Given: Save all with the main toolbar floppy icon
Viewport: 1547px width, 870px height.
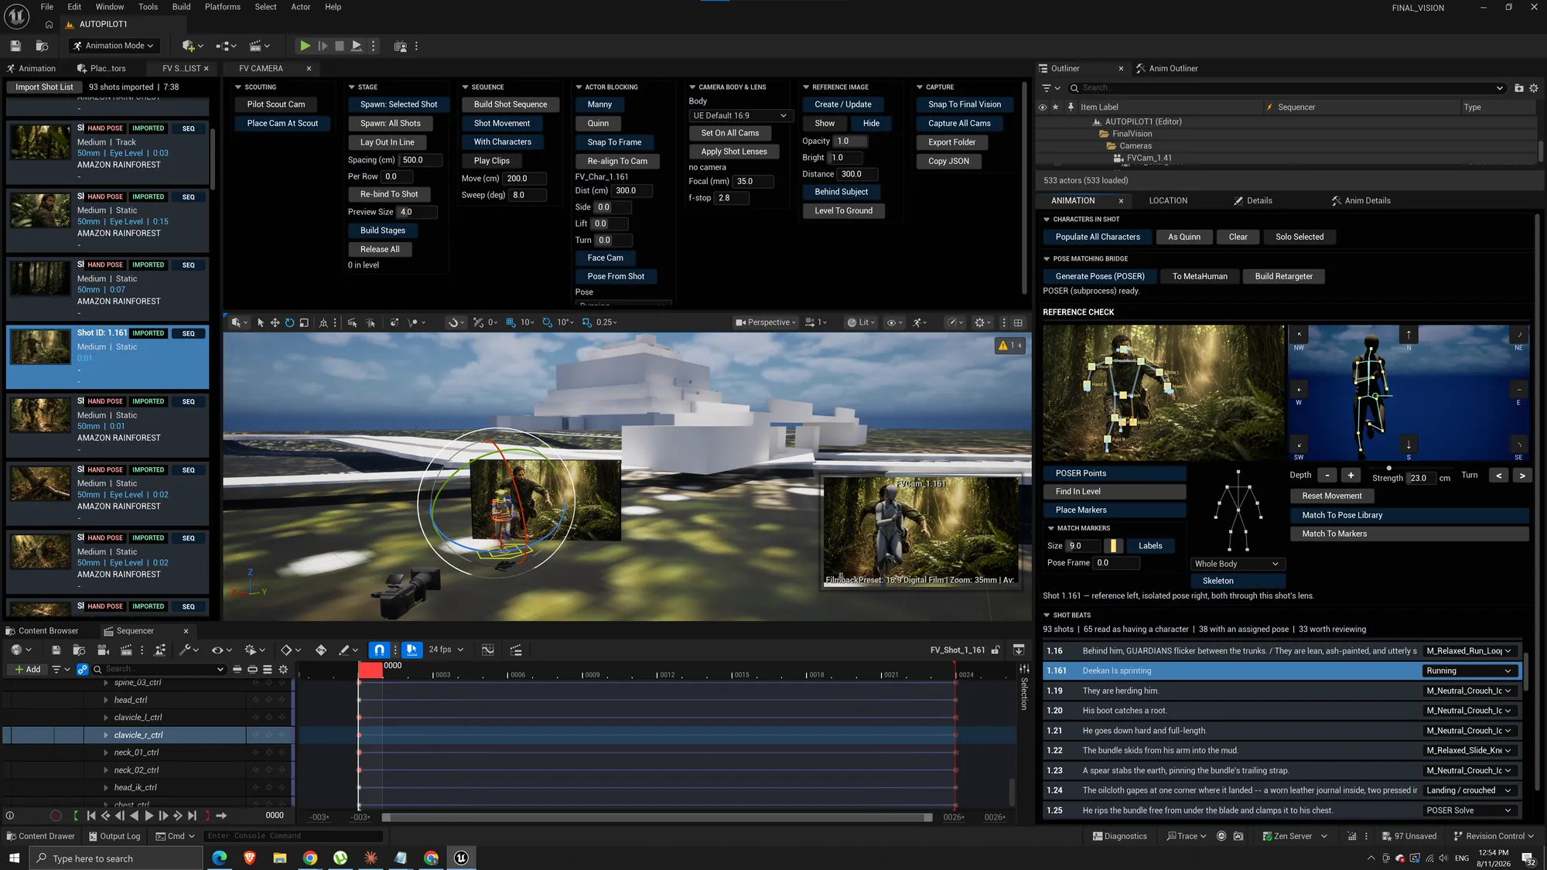Looking at the screenshot, I should tap(15, 46).
